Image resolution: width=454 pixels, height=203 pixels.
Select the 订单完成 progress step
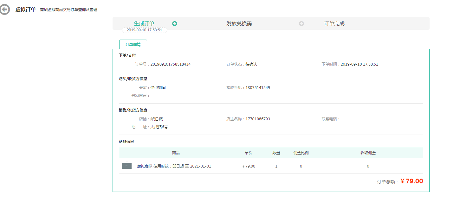click(334, 24)
